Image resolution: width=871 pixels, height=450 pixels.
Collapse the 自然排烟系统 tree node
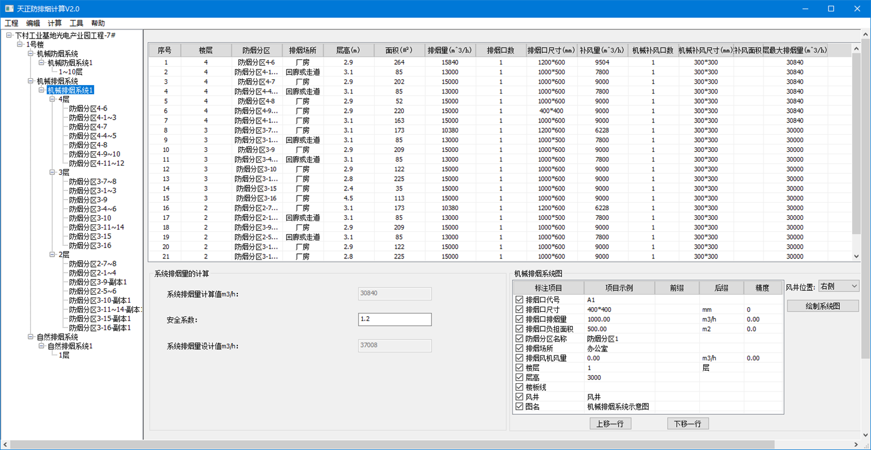click(x=31, y=337)
